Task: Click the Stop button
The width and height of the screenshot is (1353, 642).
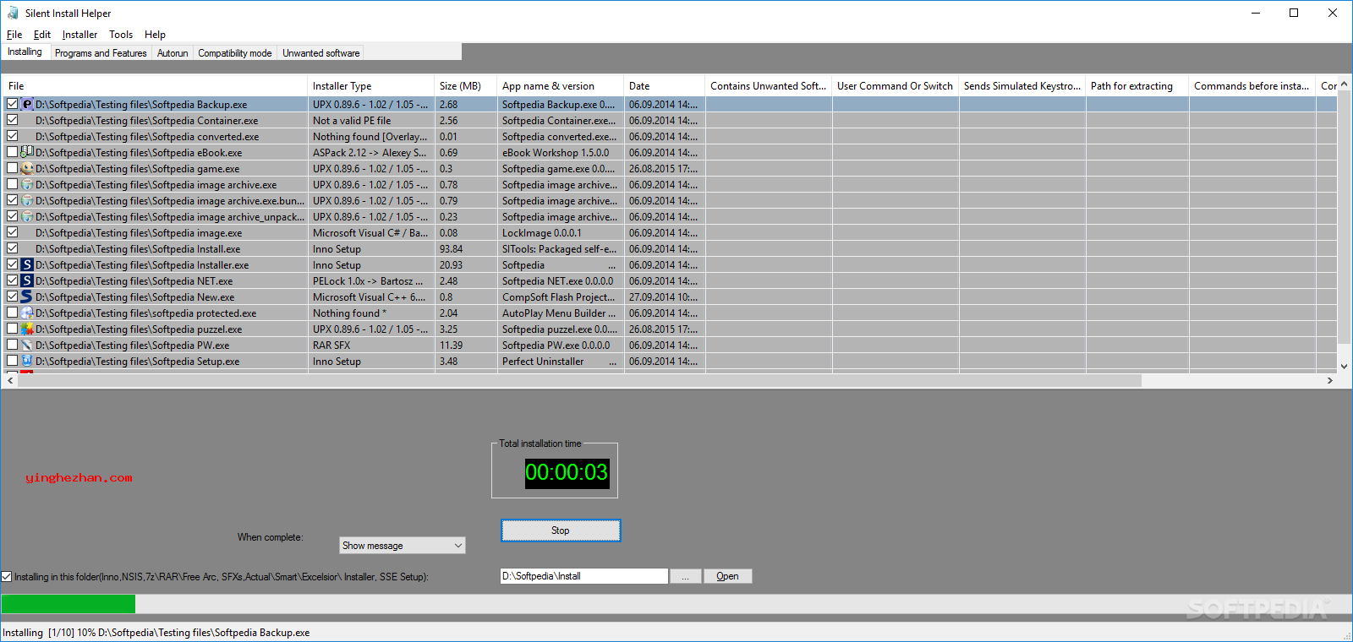Action: [x=561, y=530]
